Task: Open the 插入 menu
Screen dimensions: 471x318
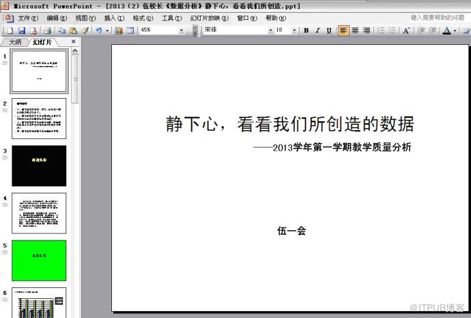Action: [x=114, y=18]
